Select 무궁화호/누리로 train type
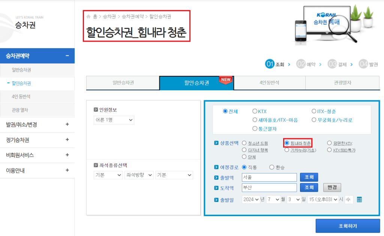The height and width of the screenshot is (236, 384). [x=314, y=120]
